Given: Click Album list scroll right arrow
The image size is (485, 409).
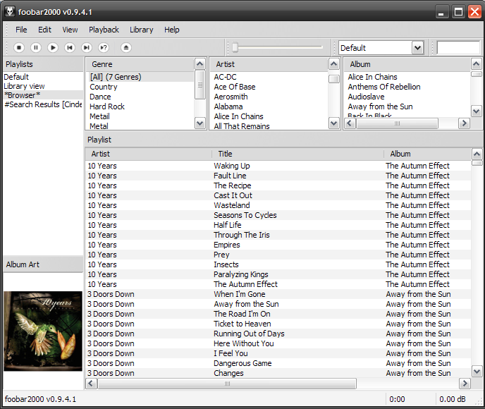Looking at the screenshot, I should click(464, 123).
